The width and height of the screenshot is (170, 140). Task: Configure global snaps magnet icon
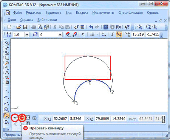click(x=68, y=34)
